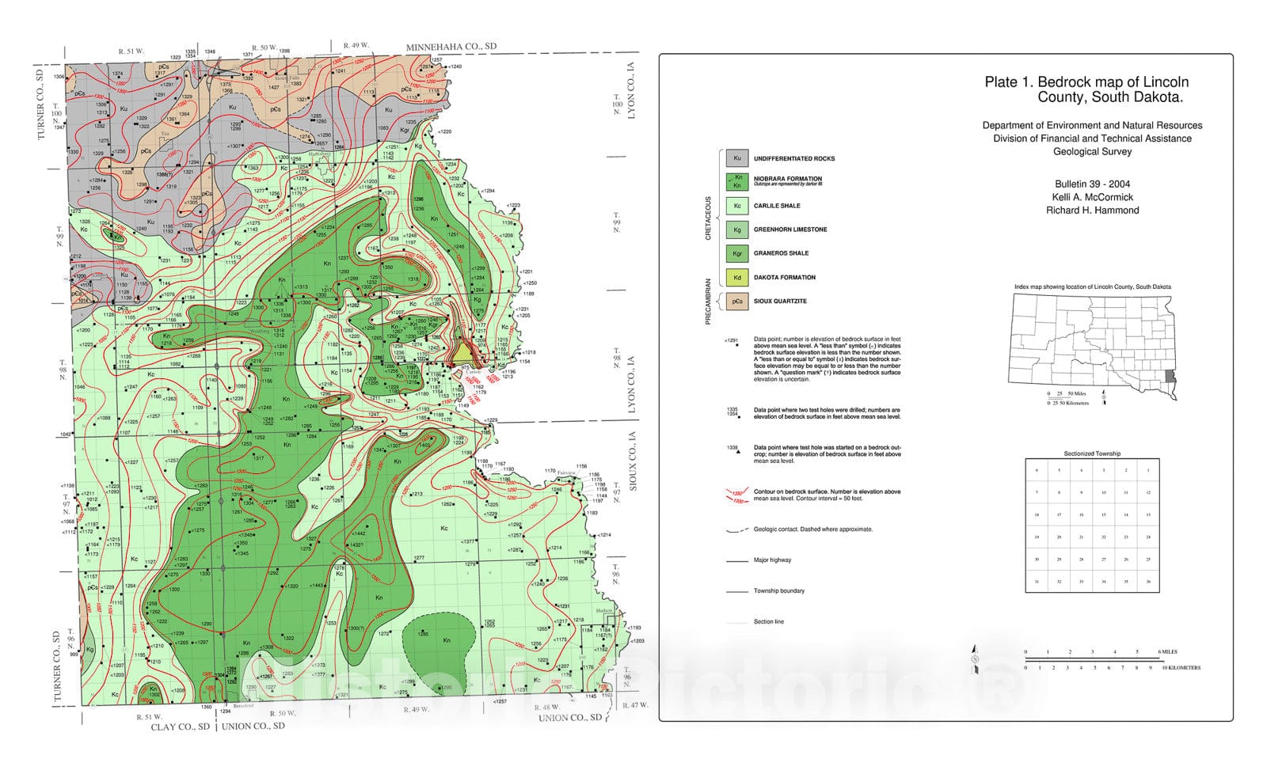The image size is (1267, 774).
Task: Click section 36 in the Sectionized Township grid
Action: pos(1147,581)
